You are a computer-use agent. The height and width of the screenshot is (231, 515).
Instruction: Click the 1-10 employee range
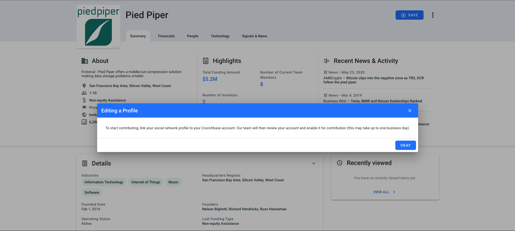[x=93, y=93]
